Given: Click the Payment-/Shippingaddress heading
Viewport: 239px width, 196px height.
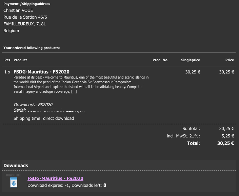Looking at the screenshot, I should 27,4.
